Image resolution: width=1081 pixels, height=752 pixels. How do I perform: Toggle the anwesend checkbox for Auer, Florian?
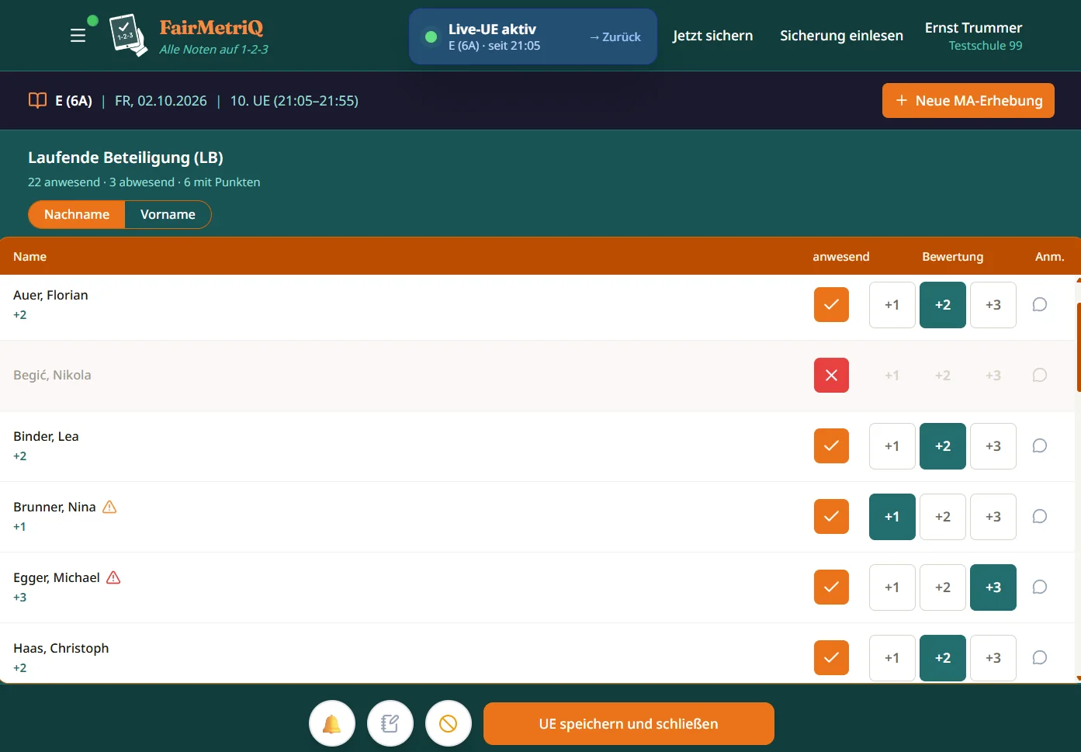831,304
